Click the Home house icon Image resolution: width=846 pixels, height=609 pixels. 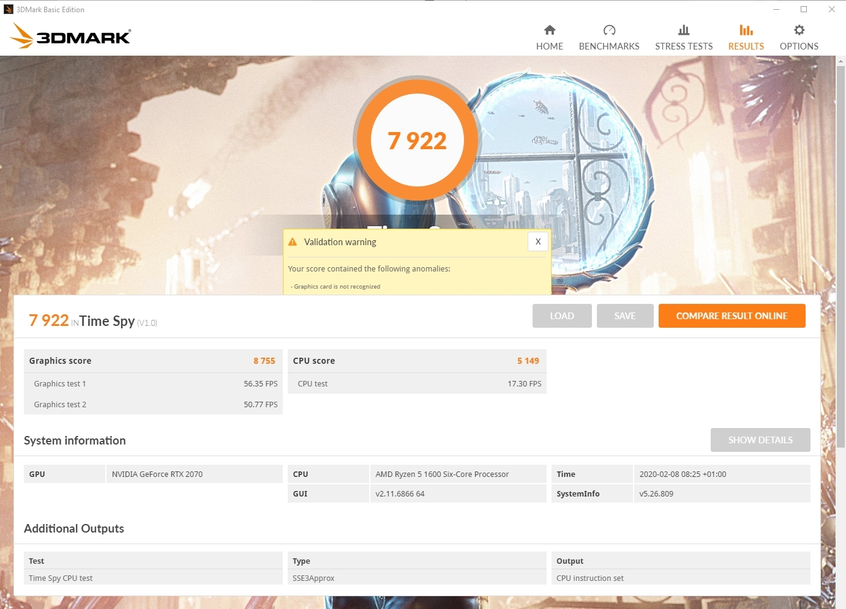[550, 30]
